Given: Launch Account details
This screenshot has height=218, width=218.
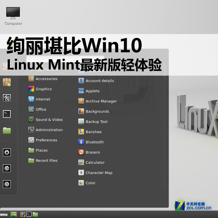Looking at the screenshot, I should coord(96,81).
